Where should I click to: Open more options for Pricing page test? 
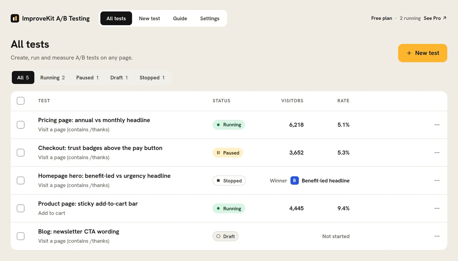pos(437,125)
